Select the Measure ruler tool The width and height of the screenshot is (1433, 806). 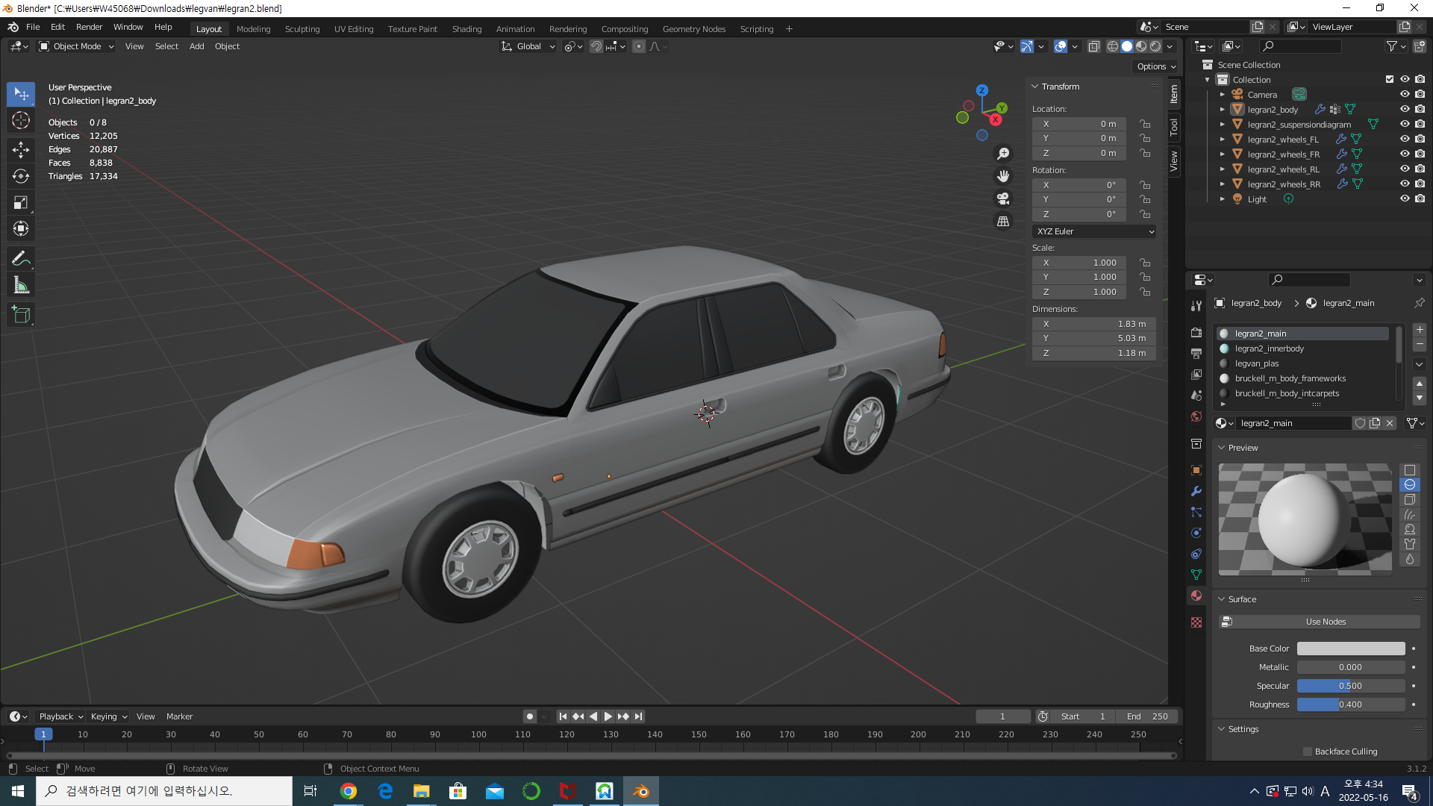21,285
